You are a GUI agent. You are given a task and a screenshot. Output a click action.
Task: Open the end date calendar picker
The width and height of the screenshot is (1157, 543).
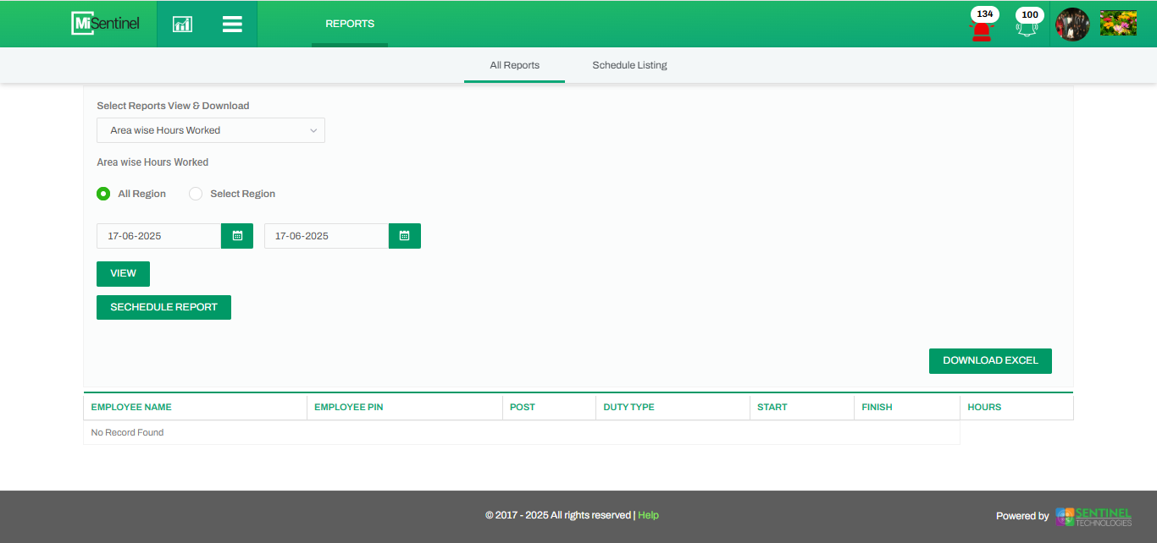click(405, 236)
